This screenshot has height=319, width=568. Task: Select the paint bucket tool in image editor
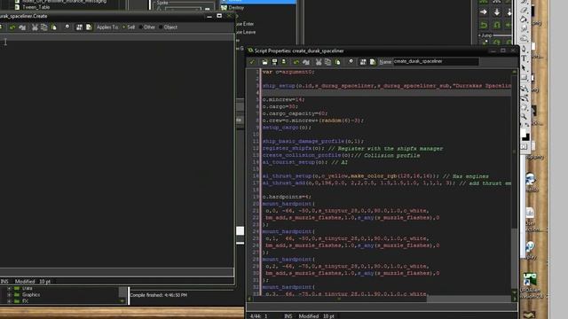pos(524,19)
